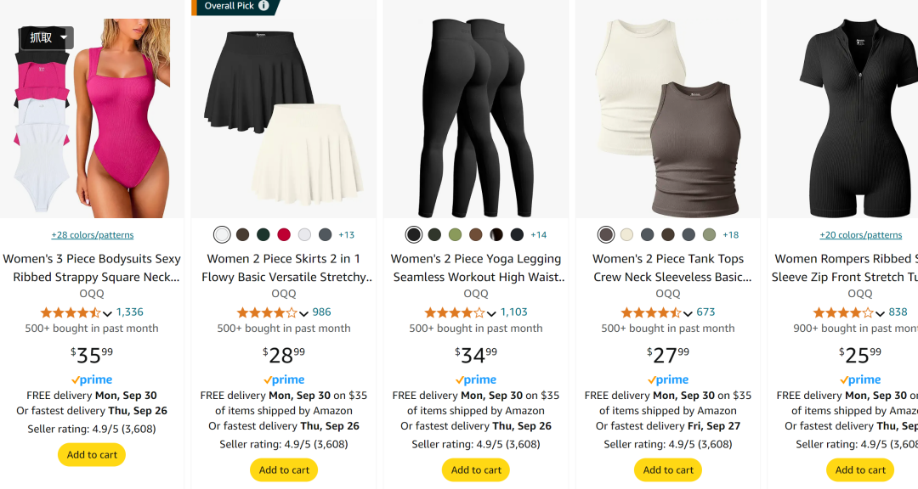Choose the olive green leggings swatch

[x=456, y=234]
